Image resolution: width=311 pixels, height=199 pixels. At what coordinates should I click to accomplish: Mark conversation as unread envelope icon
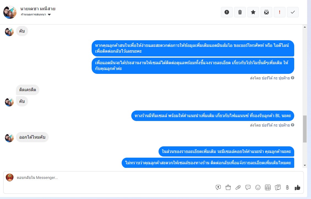(x=266, y=12)
